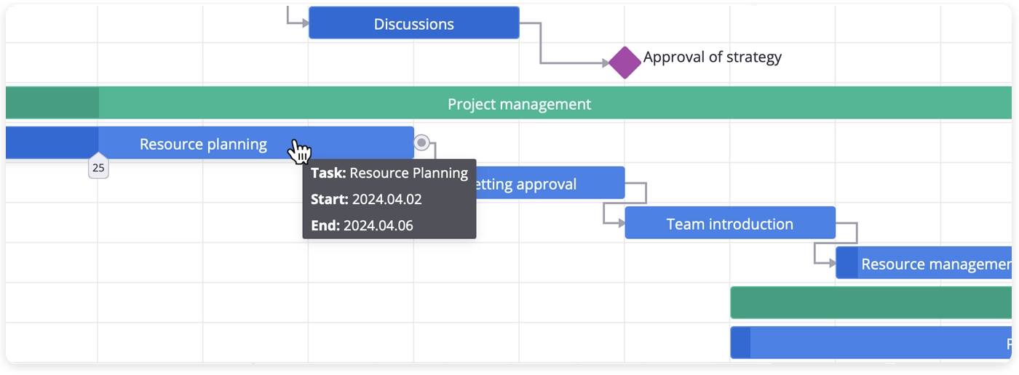This screenshot has width=1019, height=375.
Task: Click the purple Approval of strategy milestone diamond
Action: (624, 62)
